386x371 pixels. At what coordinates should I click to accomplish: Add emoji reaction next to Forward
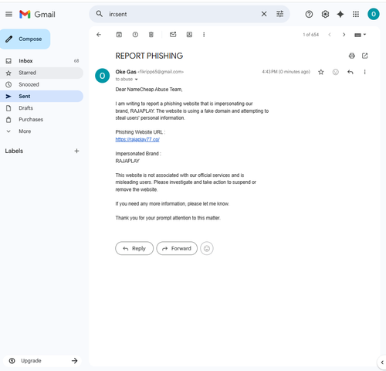[x=207, y=248]
